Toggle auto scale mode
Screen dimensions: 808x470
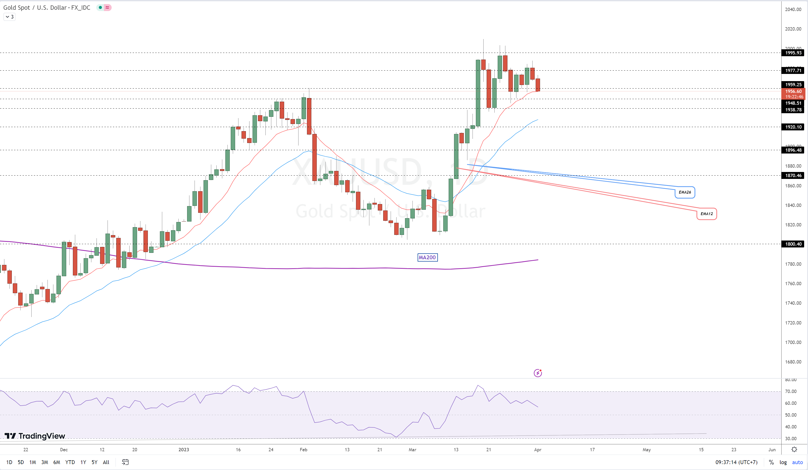coord(797,462)
